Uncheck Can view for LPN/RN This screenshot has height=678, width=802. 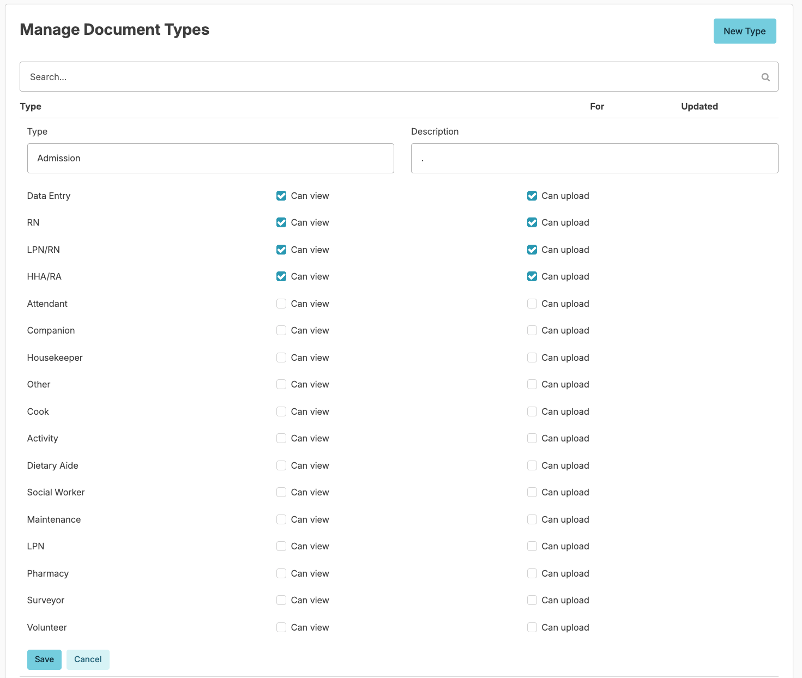point(281,250)
